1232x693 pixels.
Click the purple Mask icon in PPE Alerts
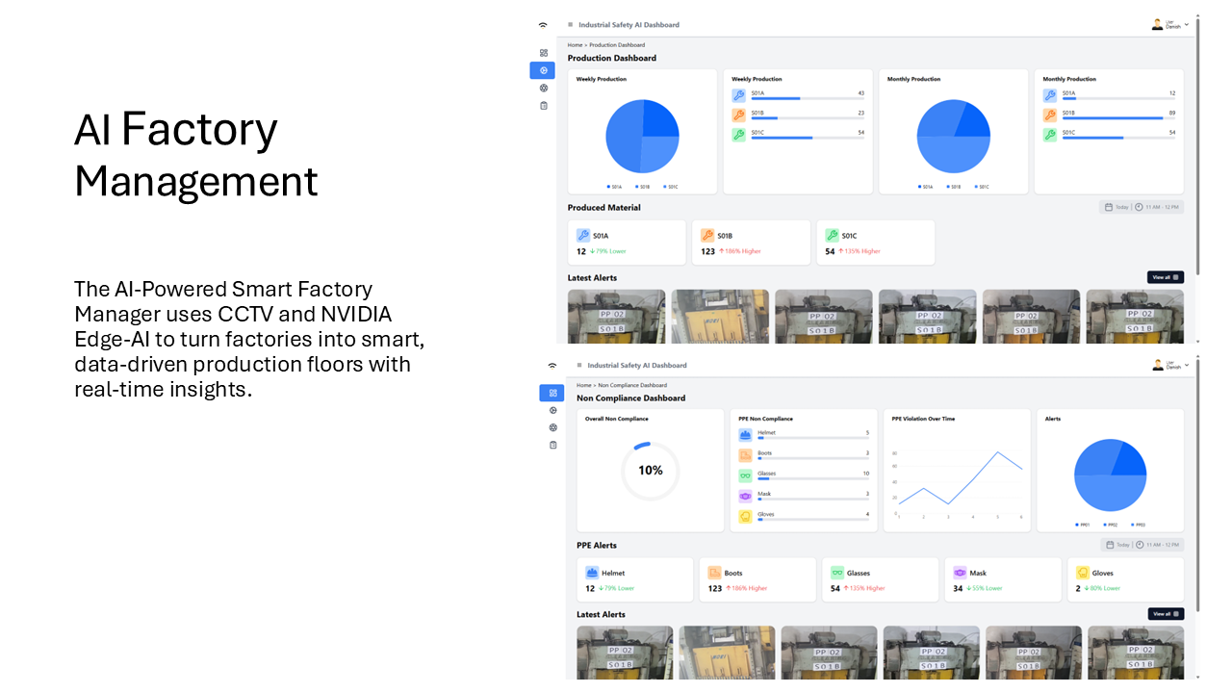[x=960, y=573]
